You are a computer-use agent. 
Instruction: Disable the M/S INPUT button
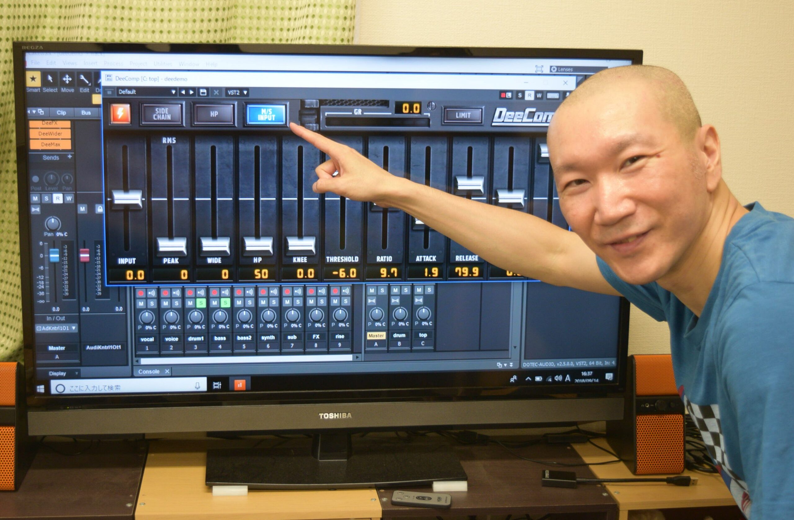(266, 114)
